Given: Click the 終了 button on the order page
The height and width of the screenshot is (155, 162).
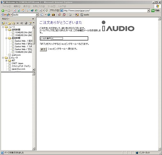Looking at the screenshot, I should click(x=43, y=49).
